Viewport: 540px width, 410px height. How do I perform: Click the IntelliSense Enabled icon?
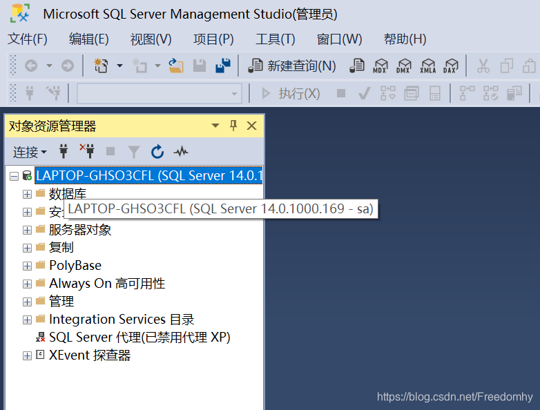(x=435, y=93)
